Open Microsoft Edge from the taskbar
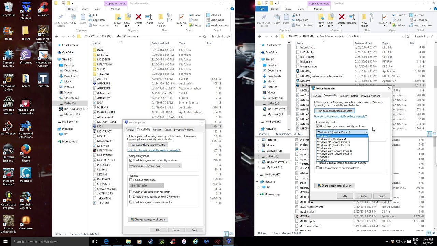Image resolution: width=437 pixels, height=246 pixels. [x=106, y=242]
